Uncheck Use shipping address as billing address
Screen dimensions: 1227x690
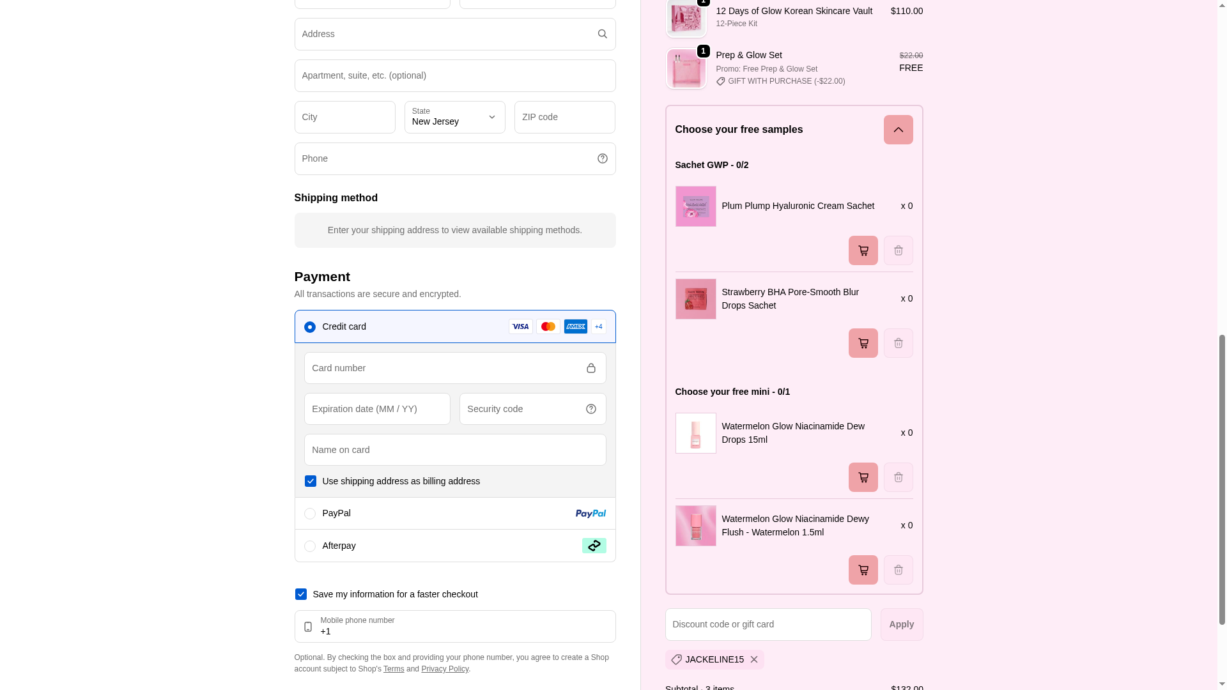(x=311, y=481)
